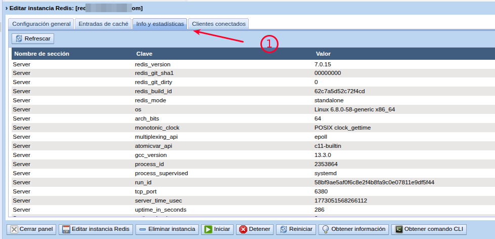Stop the instance with red Detener icon

pyautogui.click(x=243, y=229)
